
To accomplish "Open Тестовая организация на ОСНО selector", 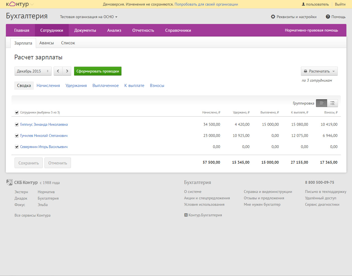I will 89,17.
